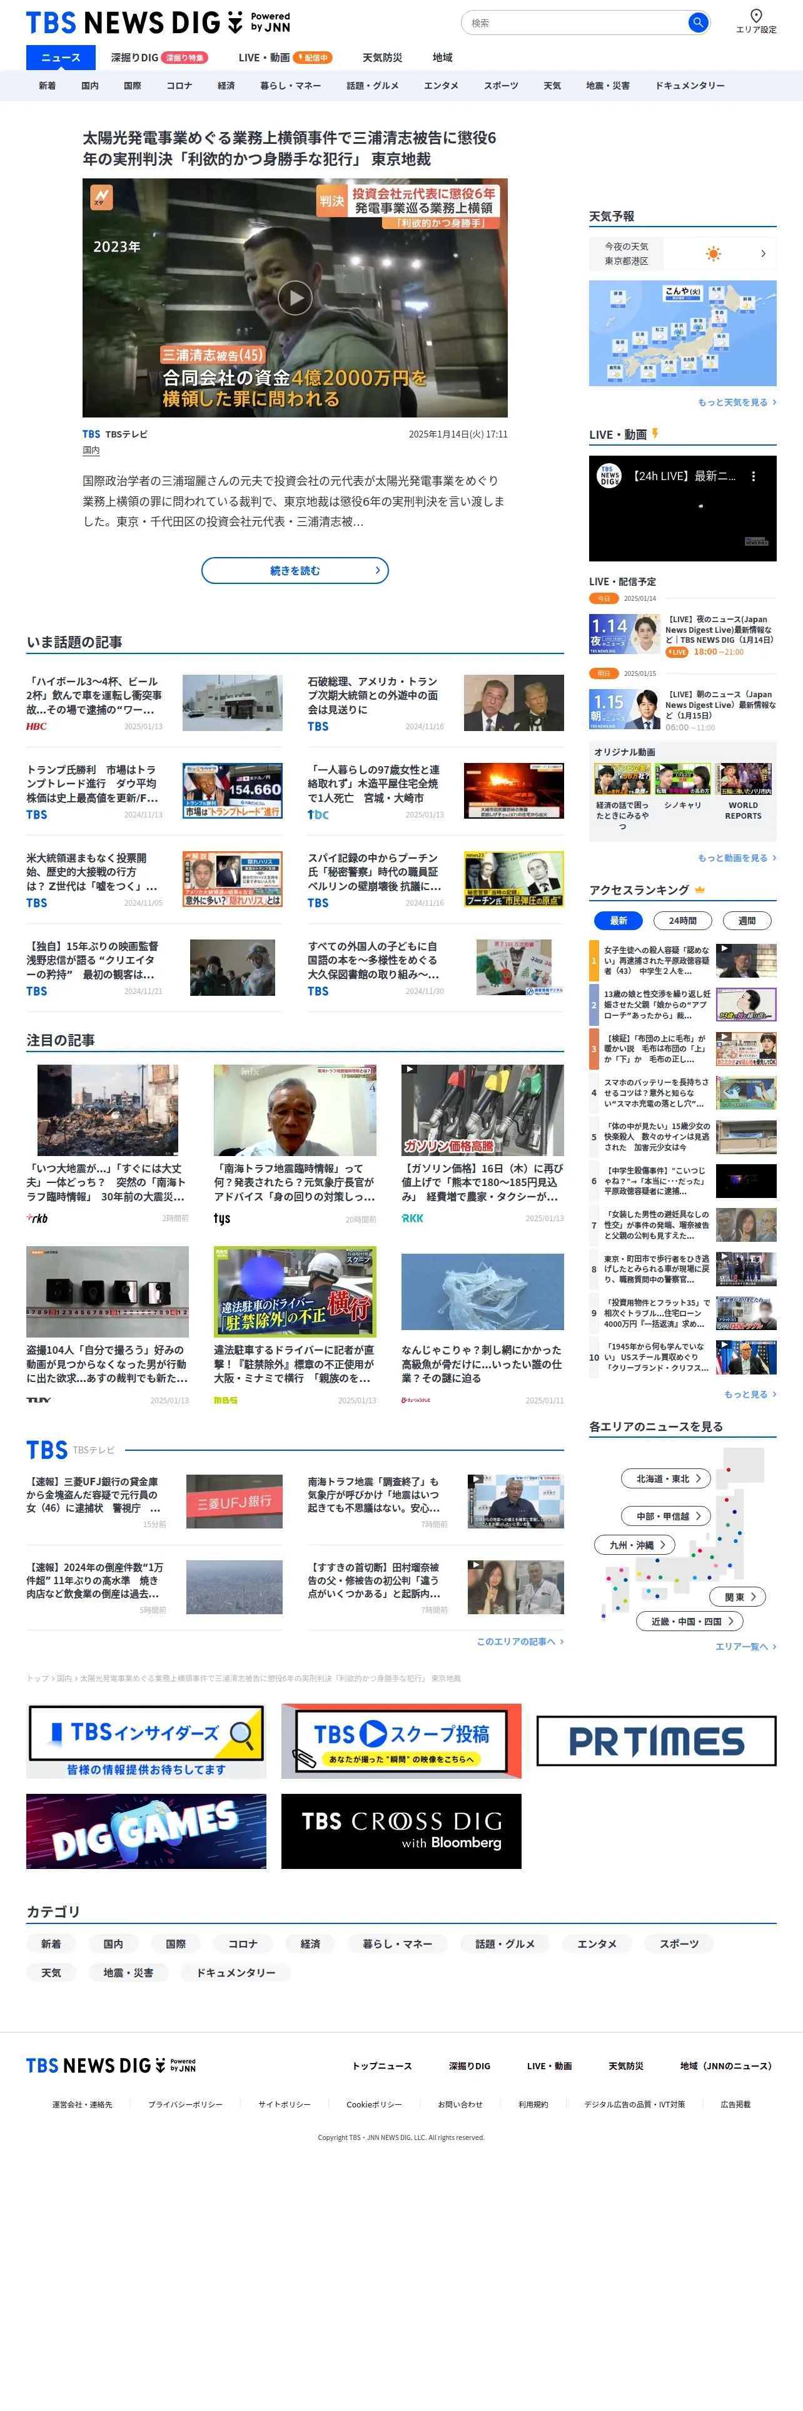803x2411 pixels.
Task: Open 夜のニュース 1.14 live thumbnail
Action: click(625, 635)
